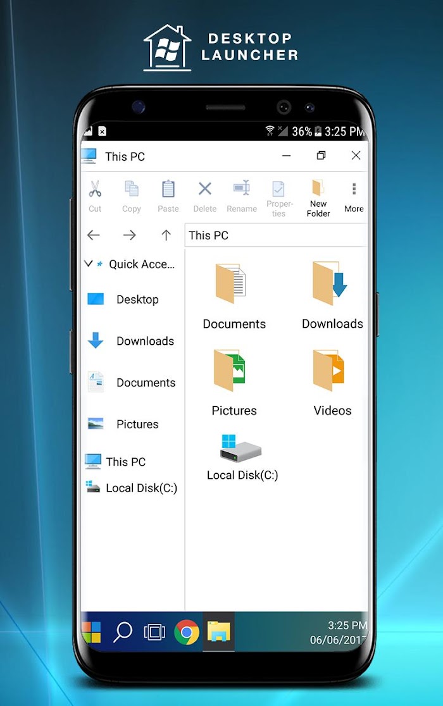Image resolution: width=443 pixels, height=706 pixels.
Task: Choose the Rename tool icon
Action: click(242, 189)
